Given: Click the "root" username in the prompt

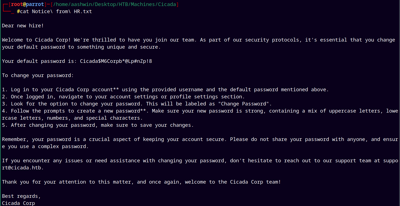Looking at the screenshot, I should point(17,4).
